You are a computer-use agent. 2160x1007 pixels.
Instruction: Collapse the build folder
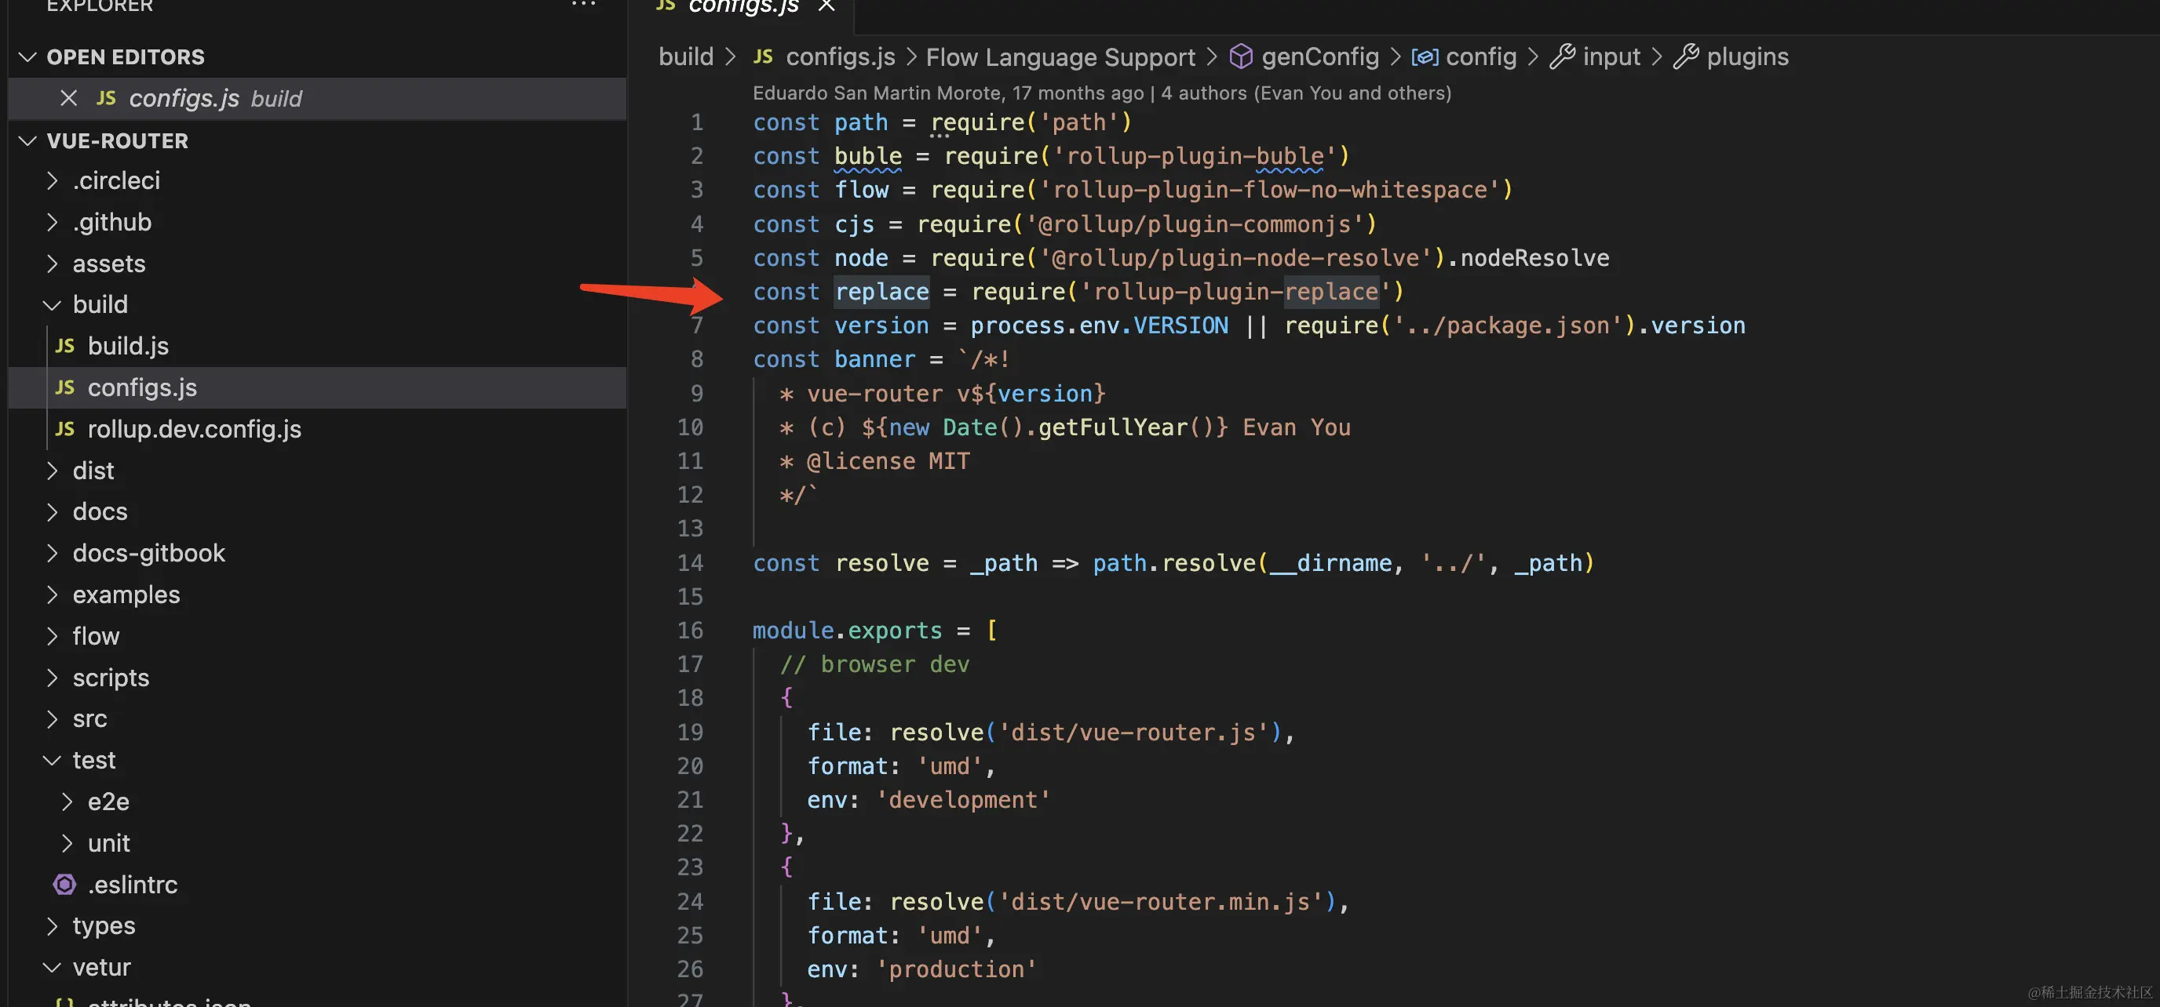pyautogui.click(x=53, y=305)
